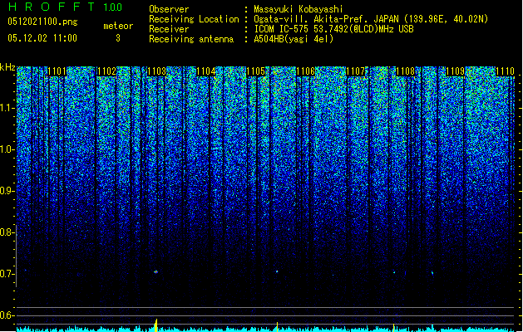The width and height of the screenshot is (523, 332).
Task: Click the 1.0 kHz axis tick label
Action: [7, 150]
